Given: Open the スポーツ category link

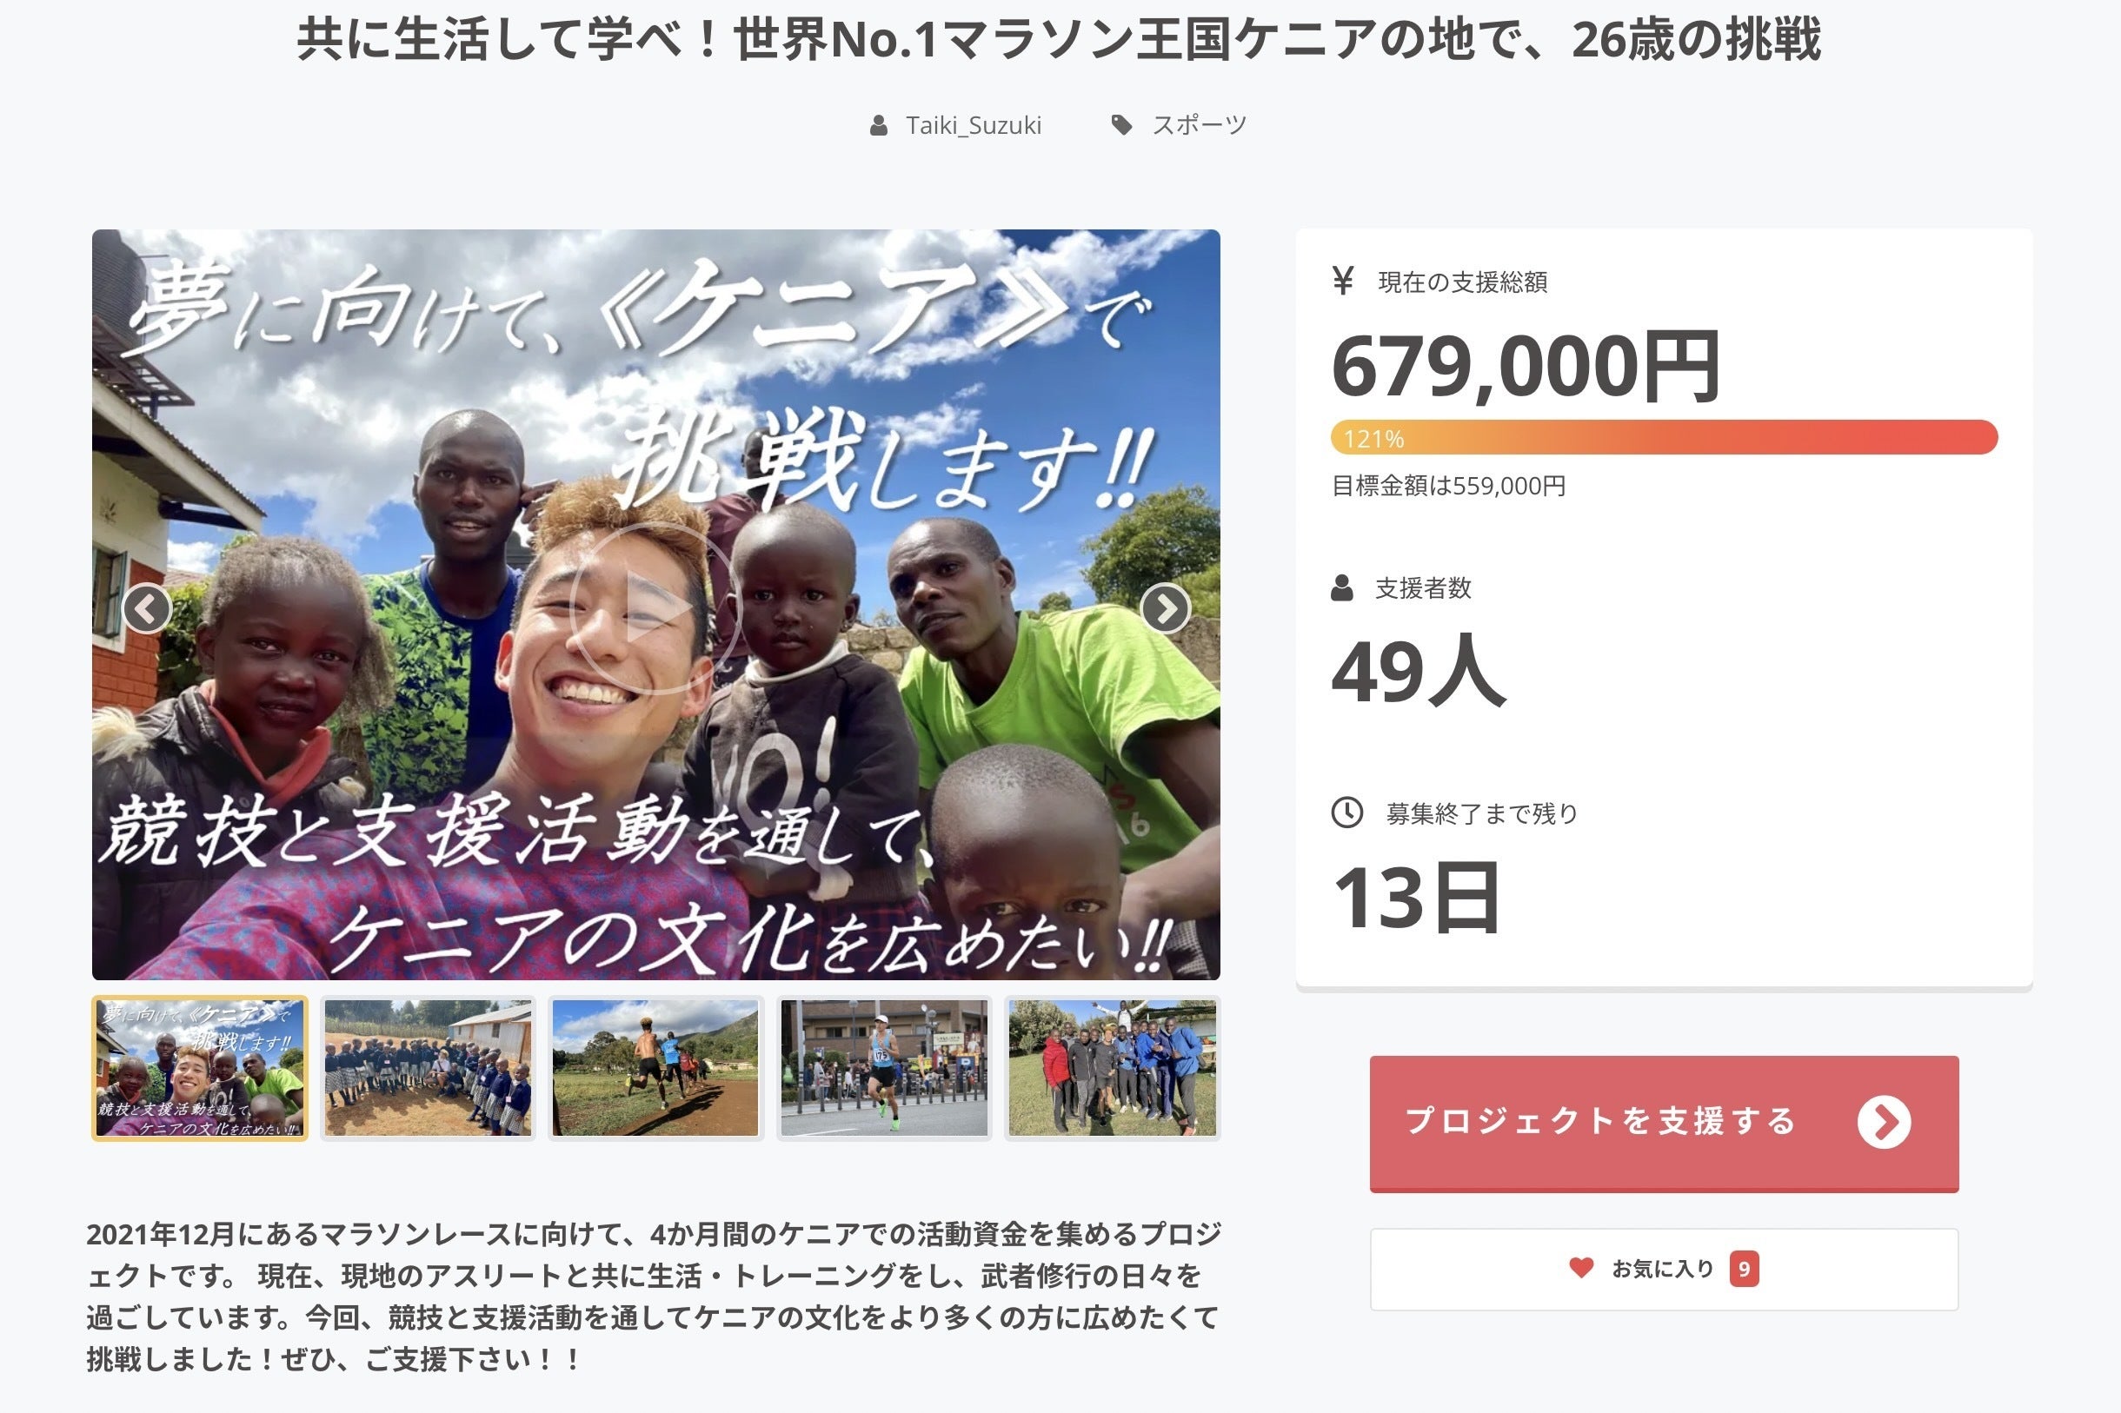Looking at the screenshot, I should coord(1199,125).
